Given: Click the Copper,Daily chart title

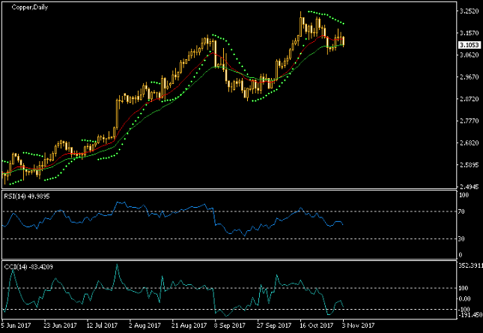Looking at the screenshot, I should pos(29,7).
